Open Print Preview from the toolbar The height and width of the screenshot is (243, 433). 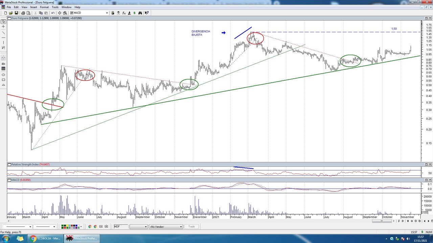pos(28,13)
